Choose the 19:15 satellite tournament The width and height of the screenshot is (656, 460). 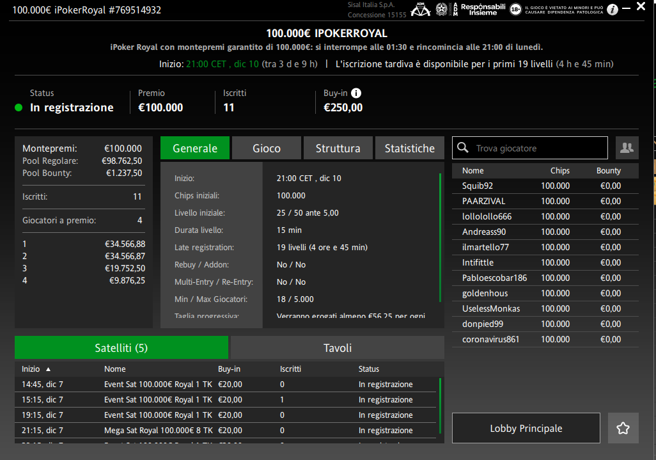pos(226,415)
